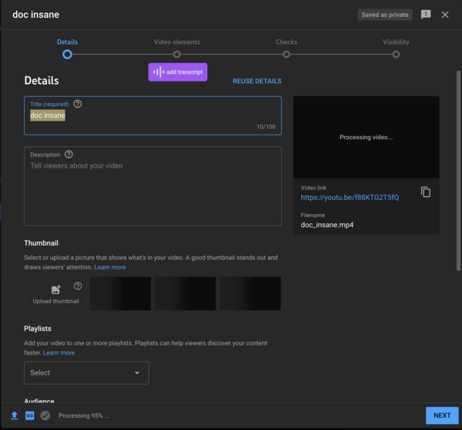Click the checks complete checkmark icon
The height and width of the screenshot is (430, 462).
click(x=45, y=415)
